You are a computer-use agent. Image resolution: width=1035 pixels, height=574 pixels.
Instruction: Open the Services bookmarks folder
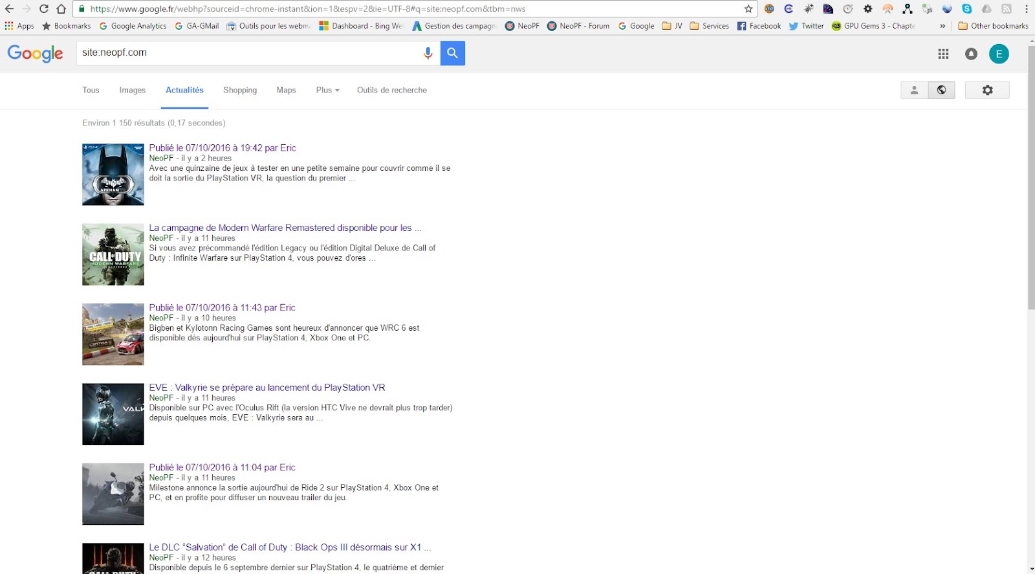click(709, 26)
